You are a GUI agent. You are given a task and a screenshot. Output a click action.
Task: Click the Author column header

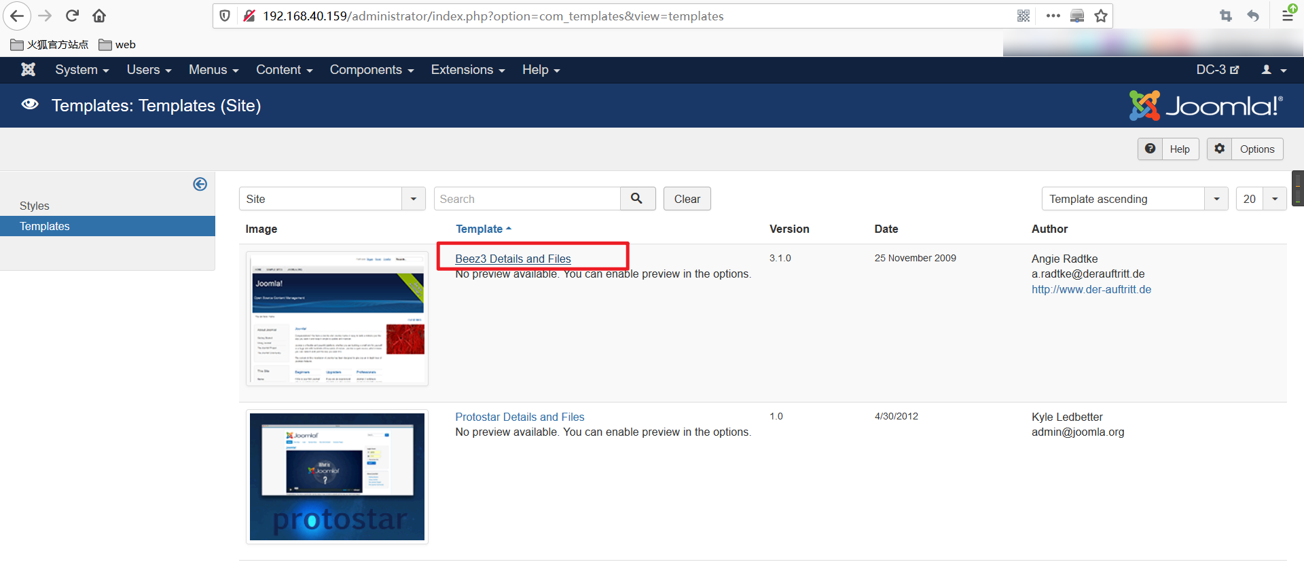tap(1049, 229)
